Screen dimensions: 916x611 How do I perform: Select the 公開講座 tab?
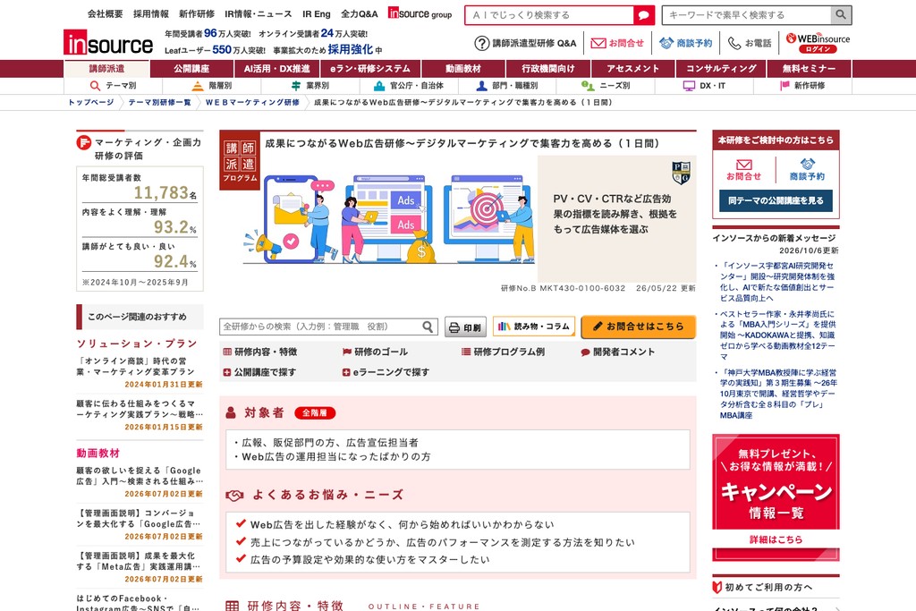point(191,69)
